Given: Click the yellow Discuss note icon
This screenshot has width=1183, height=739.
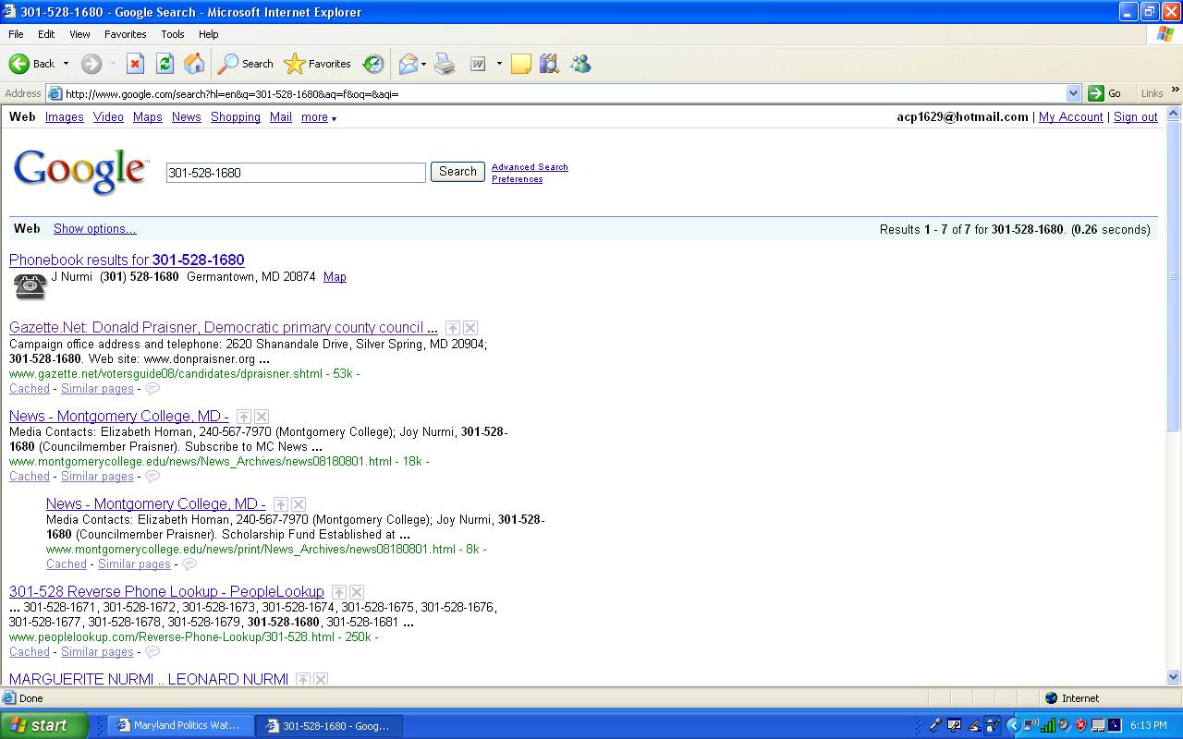Looking at the screenshot, I should pyautogui.click(x=521, y=64).
